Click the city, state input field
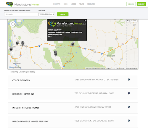Image resolution: width=148 pixels, height=128 pixels. pyautogui.click(x=21, y=14)
